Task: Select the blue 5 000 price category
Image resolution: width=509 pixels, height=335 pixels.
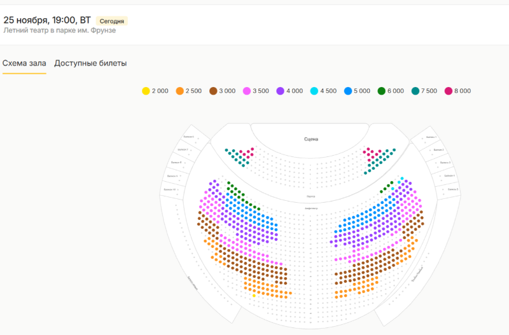Action: click(348, 91)
